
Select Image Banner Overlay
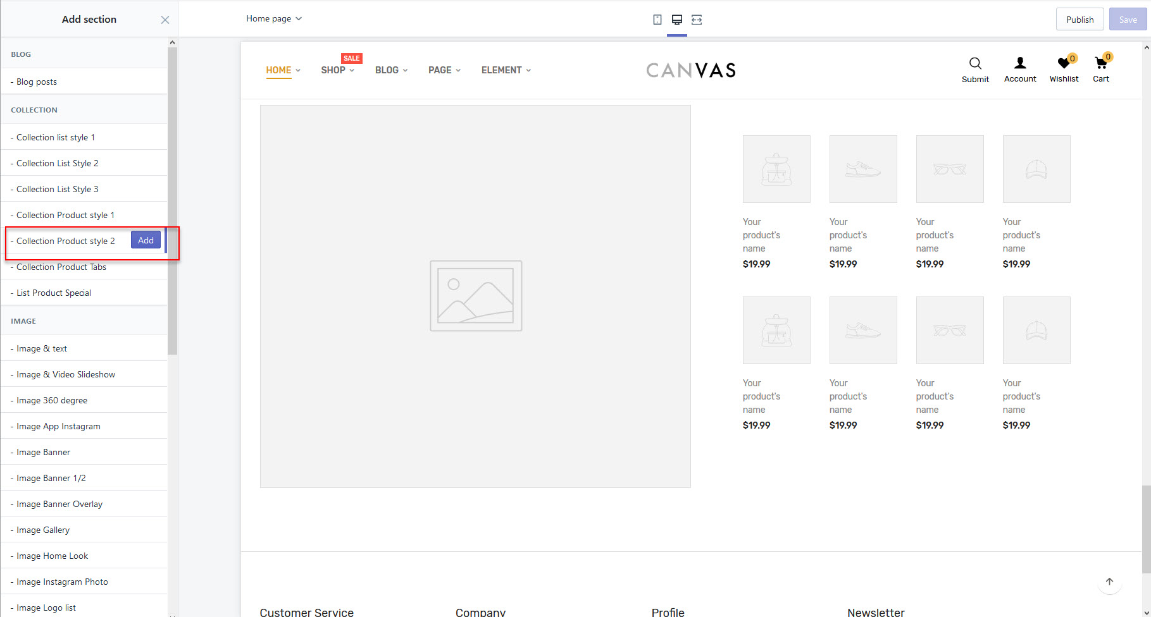84,504
